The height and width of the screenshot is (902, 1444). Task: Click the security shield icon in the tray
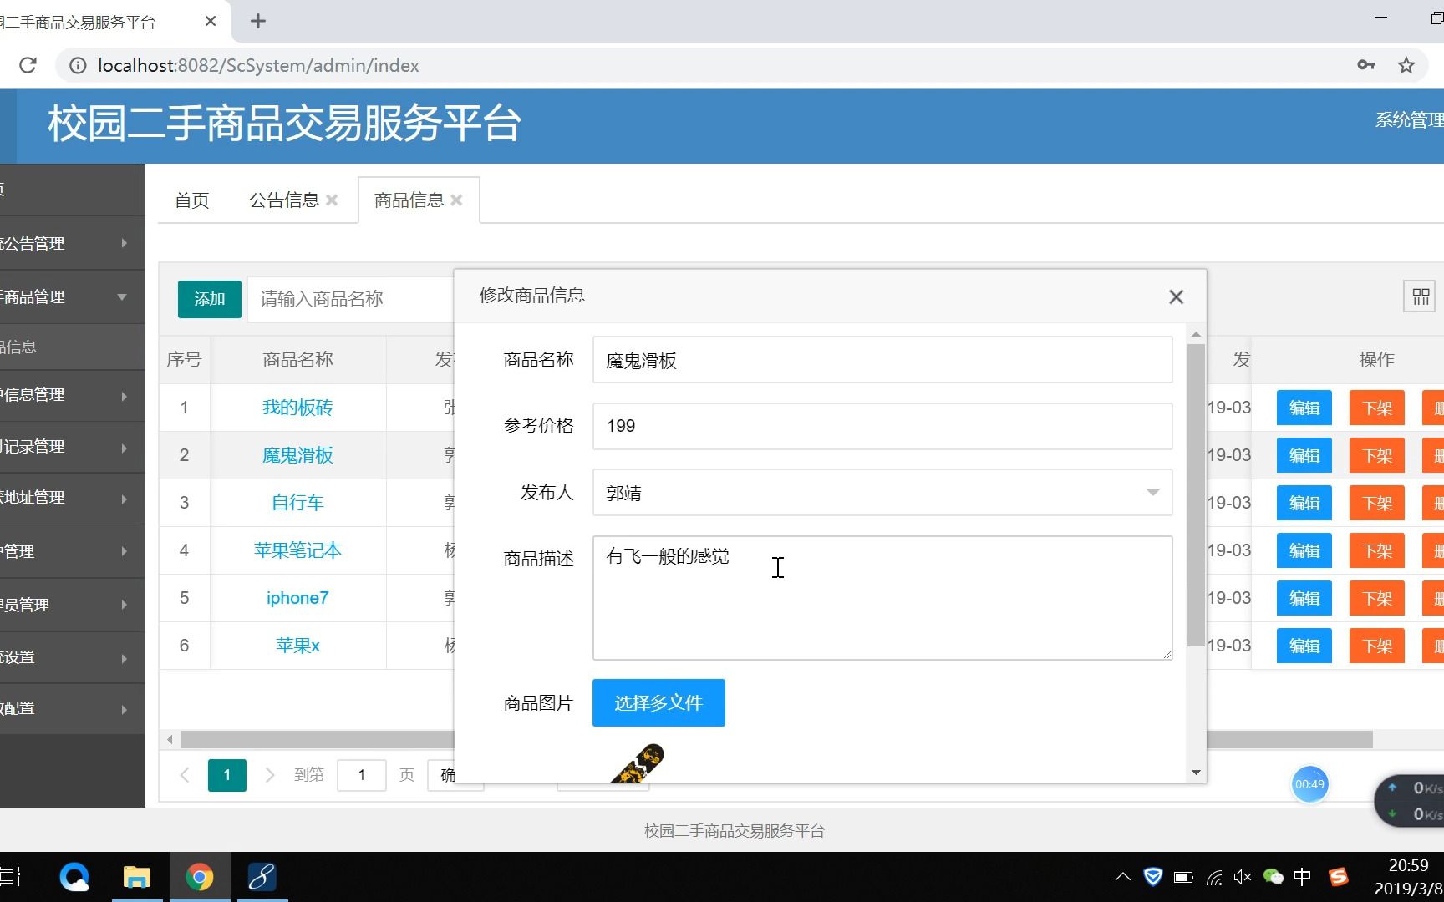click(x=1153, y=876)
